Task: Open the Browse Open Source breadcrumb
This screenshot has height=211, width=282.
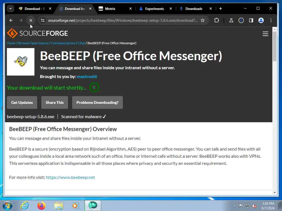Action: pyautogui.click(x=33, y=43)
